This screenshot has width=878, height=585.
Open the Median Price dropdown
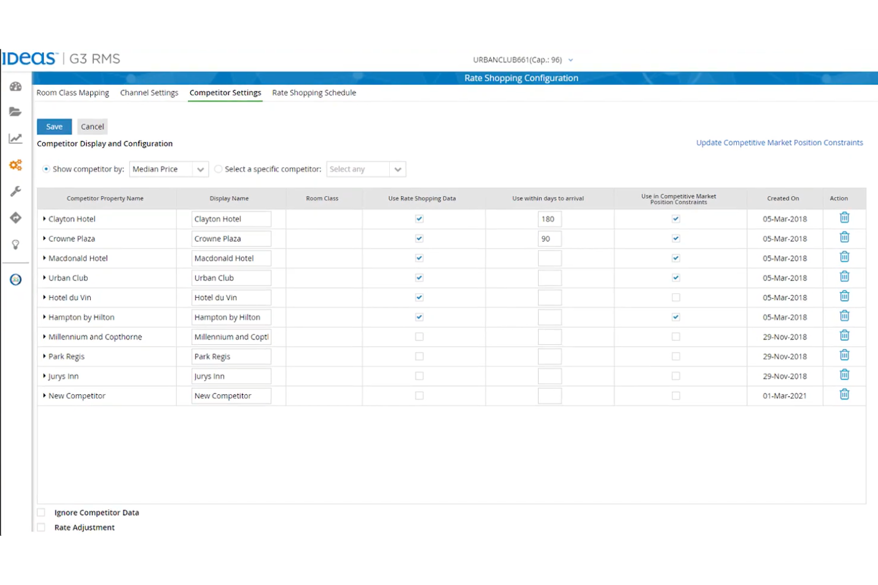(x=168, y=169)
